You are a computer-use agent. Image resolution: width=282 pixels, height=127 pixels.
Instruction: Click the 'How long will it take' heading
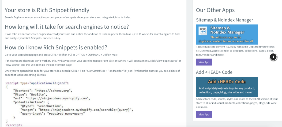coord(67,27)
